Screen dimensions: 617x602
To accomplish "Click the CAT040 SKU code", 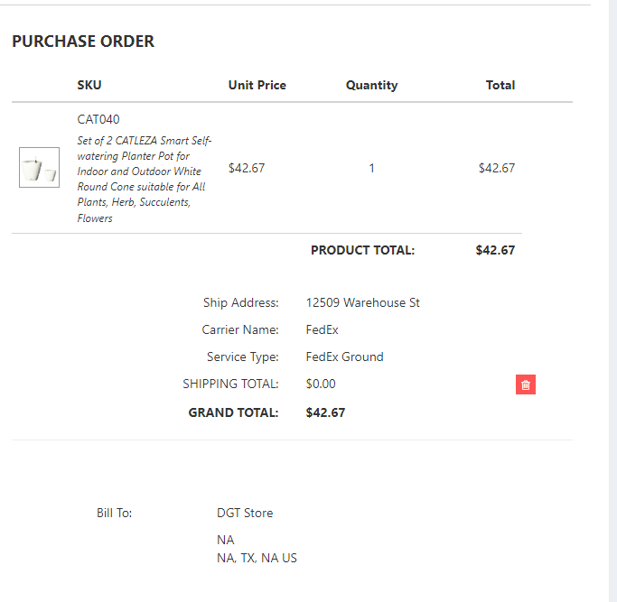I will click(98, 119).
